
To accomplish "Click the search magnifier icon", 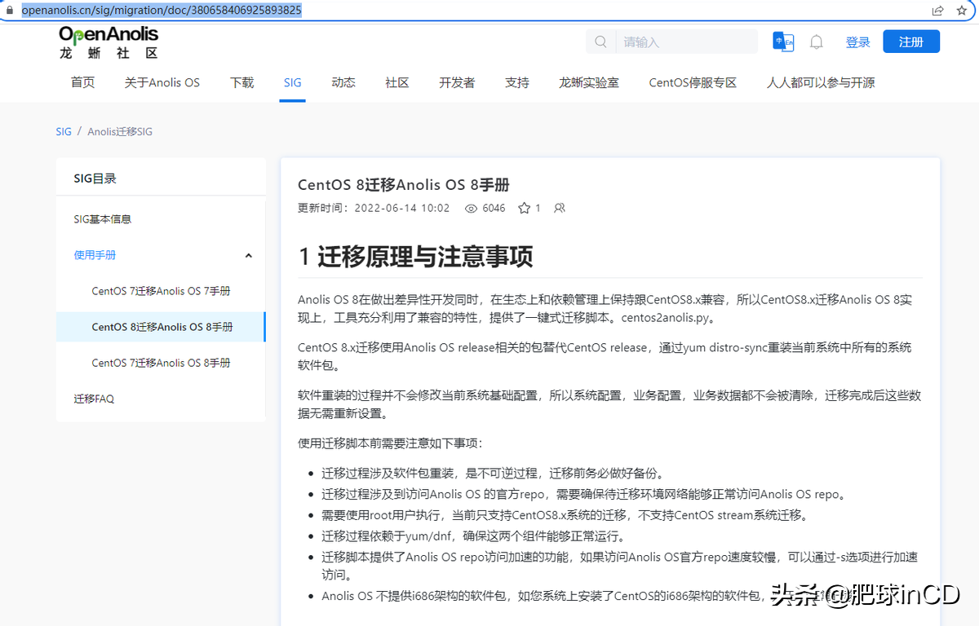I will (x=601, y=42).
